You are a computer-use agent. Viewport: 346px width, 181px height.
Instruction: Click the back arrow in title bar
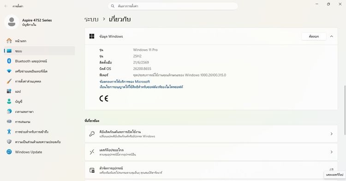click(x=6, y=6)
